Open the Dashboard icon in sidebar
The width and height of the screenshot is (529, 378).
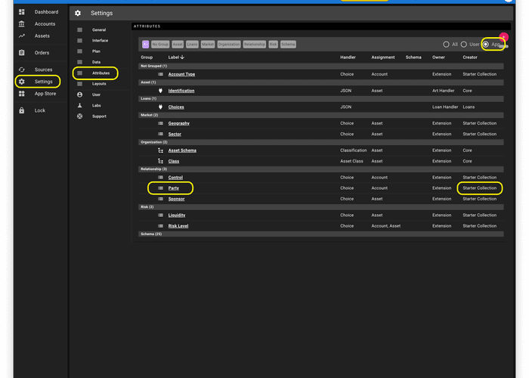(22, 12)
